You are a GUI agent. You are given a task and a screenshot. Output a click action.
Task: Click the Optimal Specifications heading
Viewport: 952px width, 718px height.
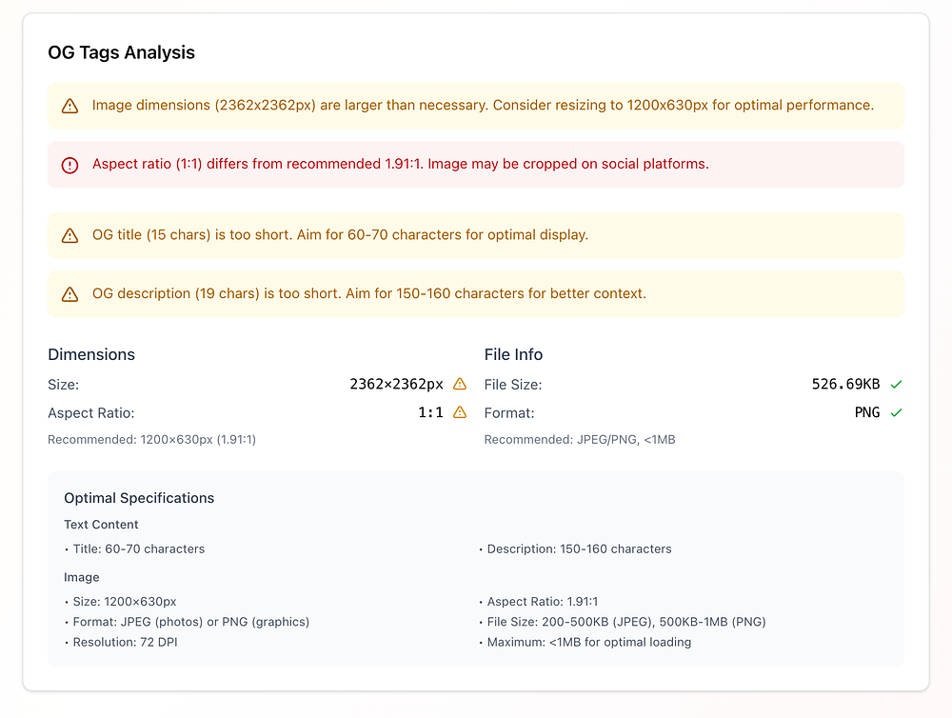pyautogui.click(x=139, y=498)
